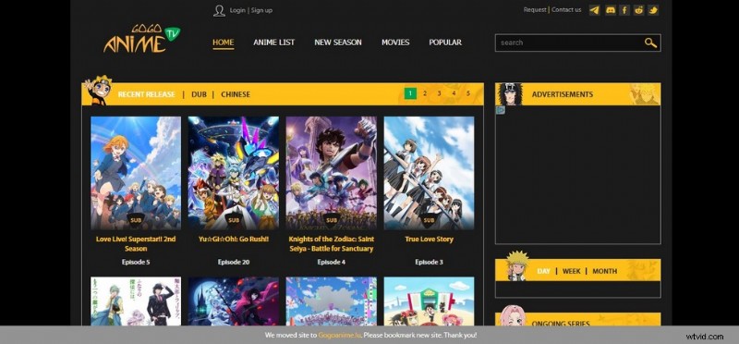
Task: Open the Contact us link
Action: pos(566,10)
